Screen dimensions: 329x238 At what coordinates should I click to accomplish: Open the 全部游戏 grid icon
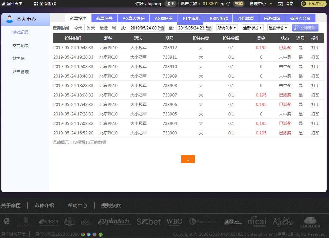(x=36, y=4)
